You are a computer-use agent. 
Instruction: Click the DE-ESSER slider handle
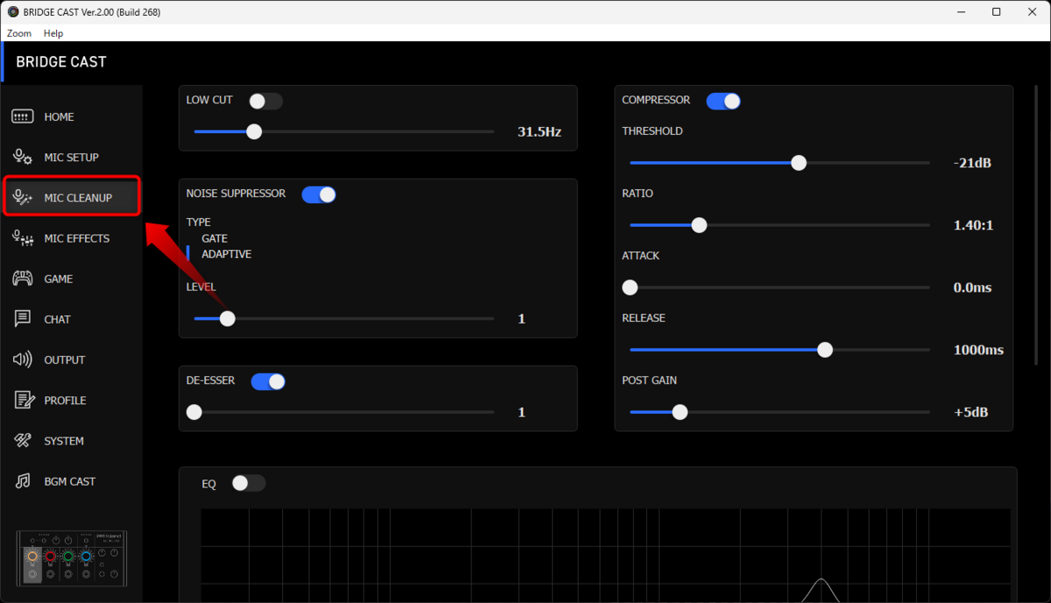[x=194, y=412]
